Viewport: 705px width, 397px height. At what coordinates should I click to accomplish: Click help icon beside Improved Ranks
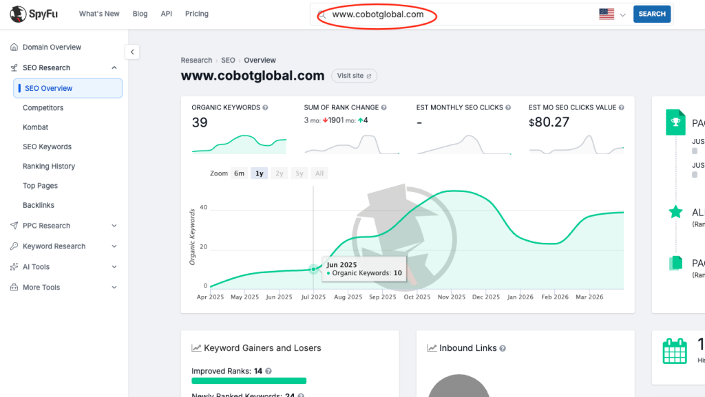pyautogui.click(x=268, y=372)
